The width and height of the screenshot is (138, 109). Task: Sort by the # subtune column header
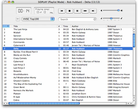pyautogui.click(x=60, y=26)
